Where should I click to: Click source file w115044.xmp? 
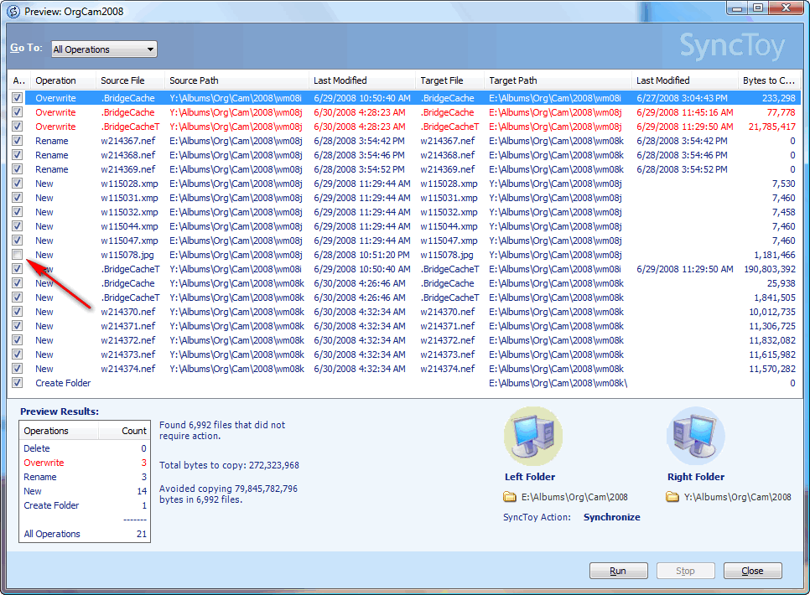129,226
